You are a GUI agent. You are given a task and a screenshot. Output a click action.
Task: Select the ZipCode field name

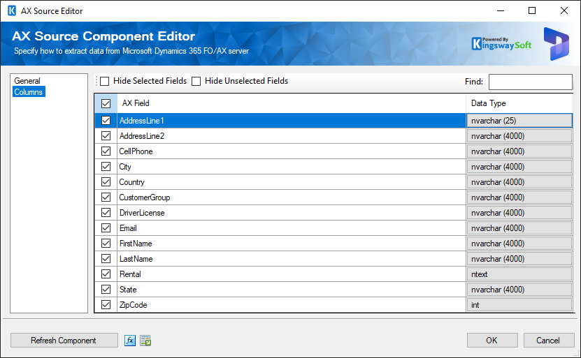(x=133, y=305)
